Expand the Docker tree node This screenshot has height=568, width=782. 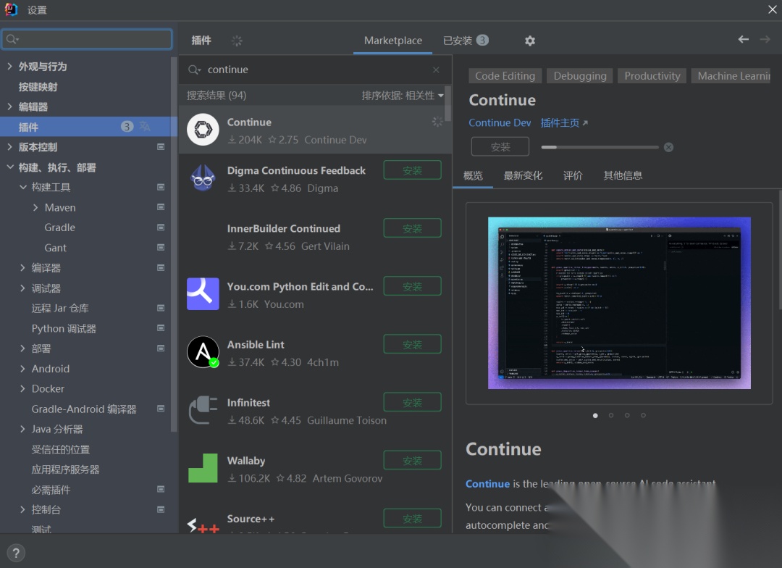pos(22,388)
